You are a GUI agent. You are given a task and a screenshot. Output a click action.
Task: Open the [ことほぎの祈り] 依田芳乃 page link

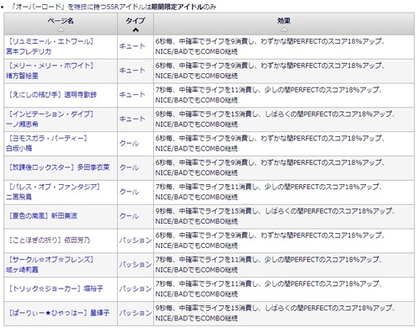click(49, 240)
